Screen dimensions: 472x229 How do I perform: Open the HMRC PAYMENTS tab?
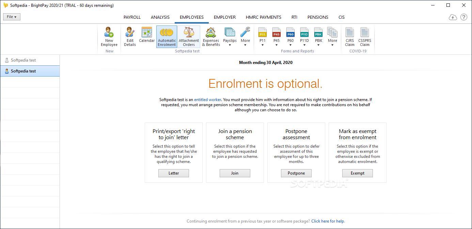[264, 17]
